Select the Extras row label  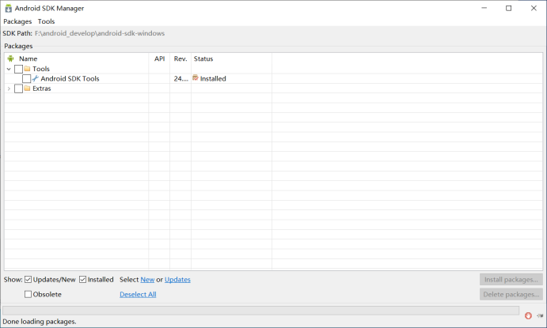click(x=42, y=89)
